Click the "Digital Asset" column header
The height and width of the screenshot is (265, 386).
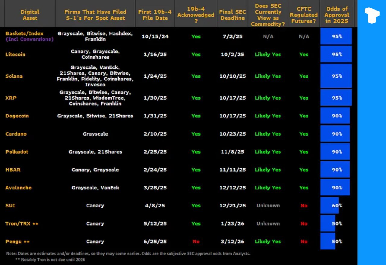tap(30, 15)
